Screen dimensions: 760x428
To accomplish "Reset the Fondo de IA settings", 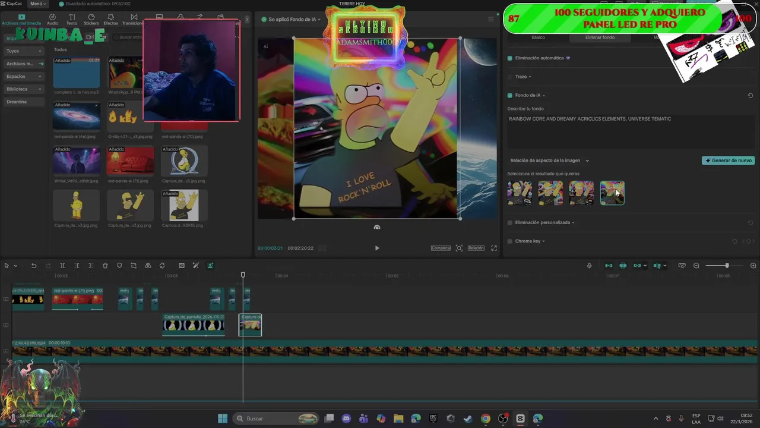I will tap(750, 96).
